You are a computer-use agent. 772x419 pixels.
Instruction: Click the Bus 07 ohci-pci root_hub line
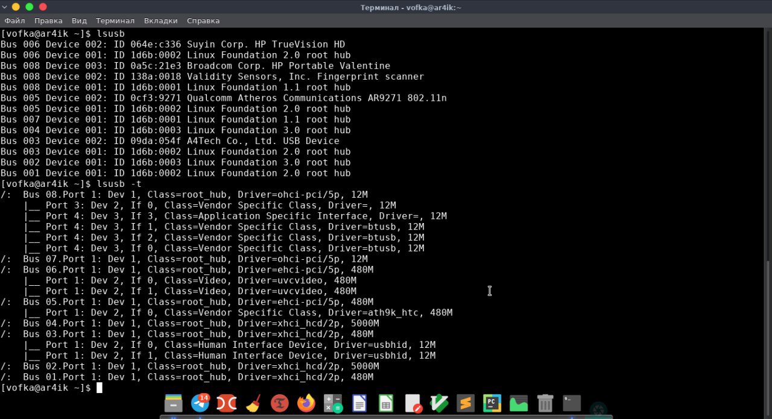[x=184, y=259]
